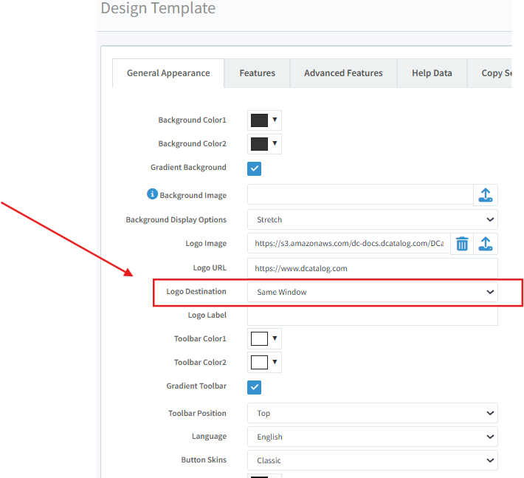Delete the Logo Image with trash icon
This screenshot has width=524, height=478.
click(462, 243)
